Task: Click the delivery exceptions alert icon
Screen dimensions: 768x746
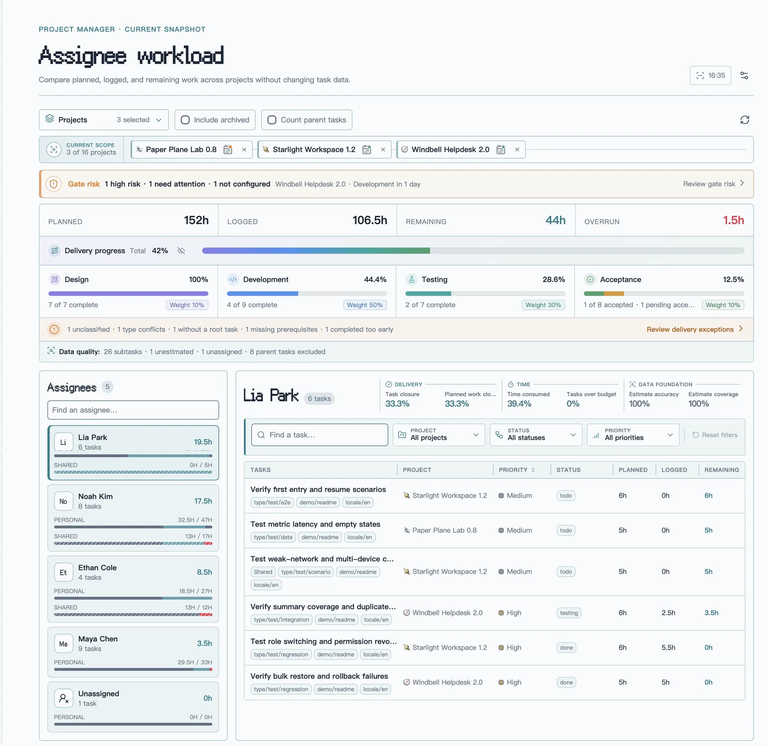Action: click(54, 329)
